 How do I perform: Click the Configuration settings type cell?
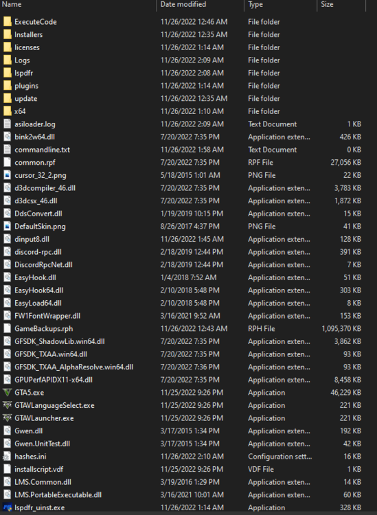tap(279, 457)
